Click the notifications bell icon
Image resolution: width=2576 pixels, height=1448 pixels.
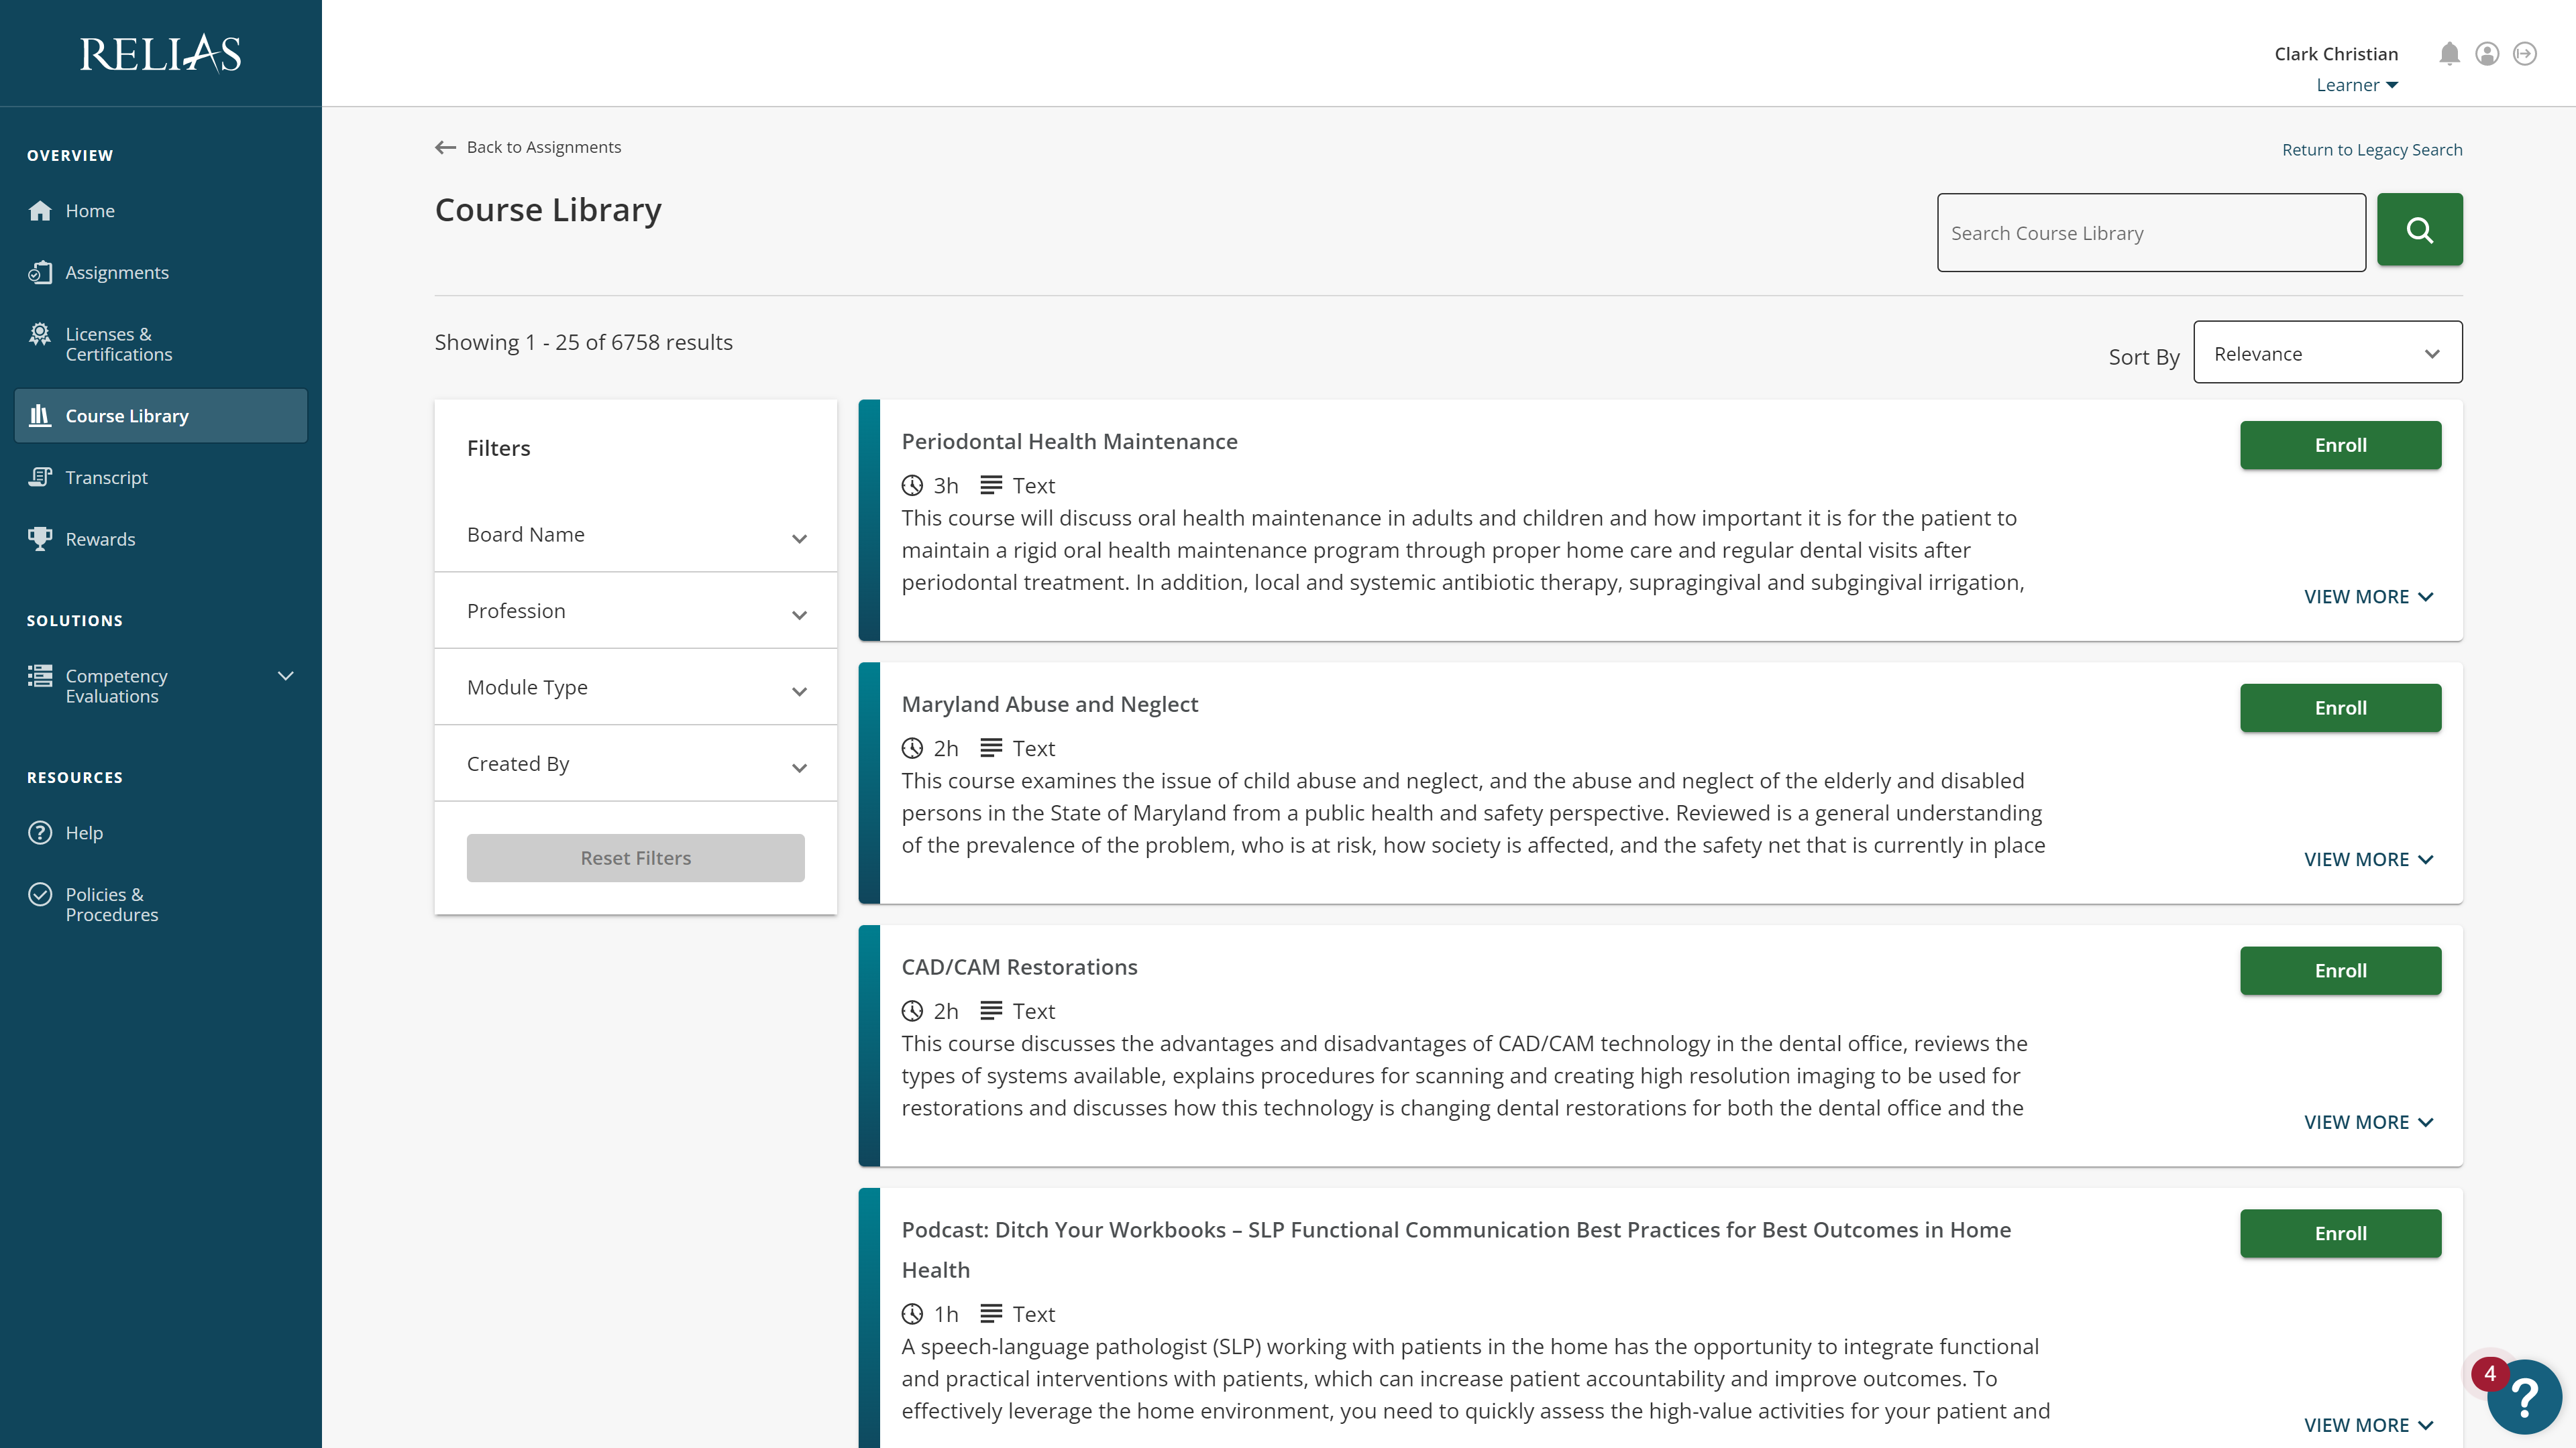pos(2449,54)
